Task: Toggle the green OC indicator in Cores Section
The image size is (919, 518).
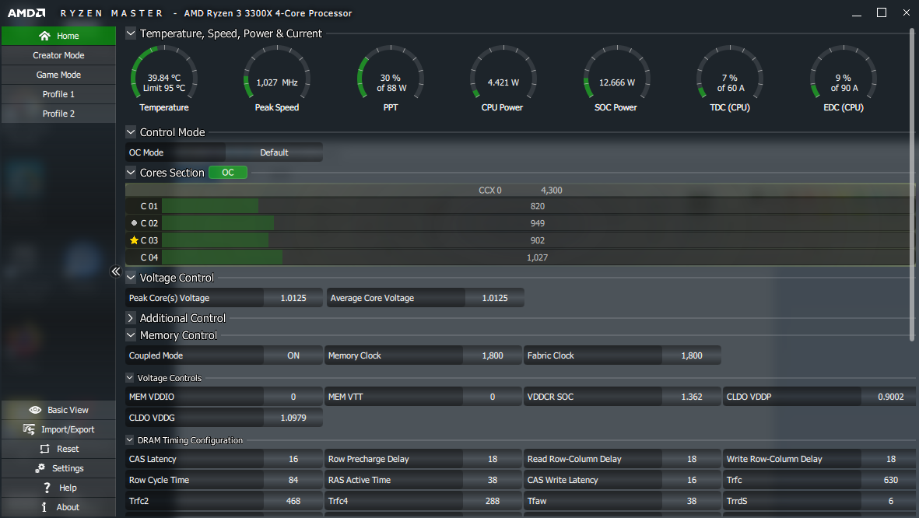Action: pos(228,173)
